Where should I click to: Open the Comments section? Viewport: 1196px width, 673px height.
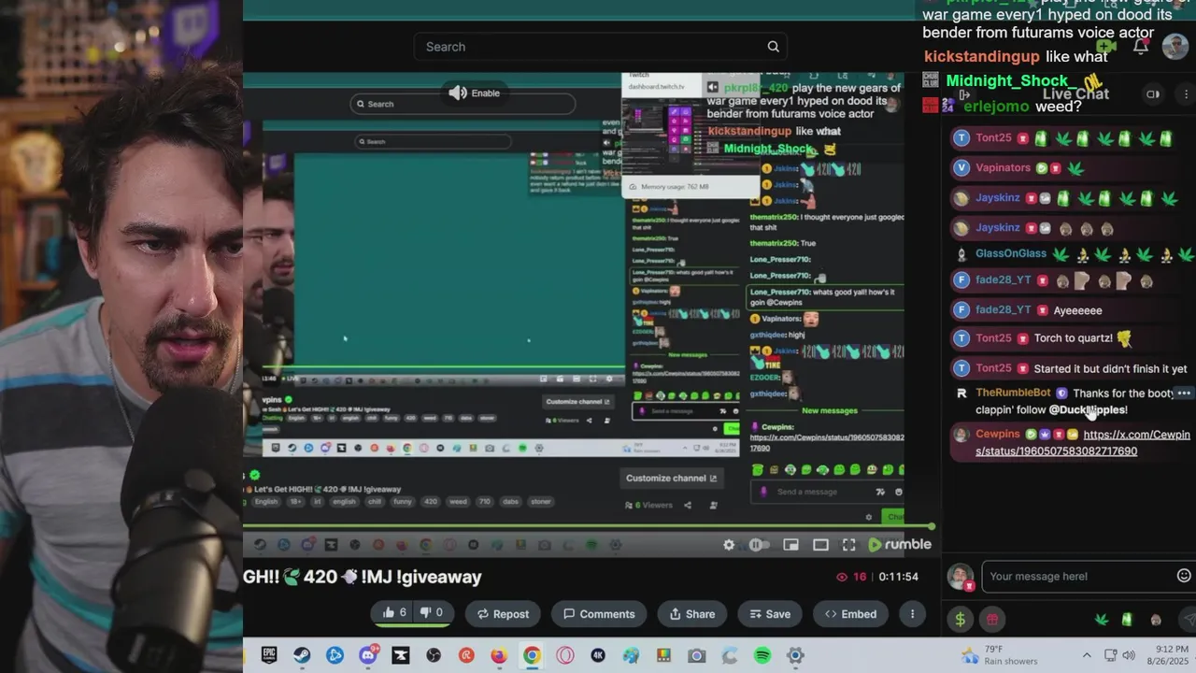(x=599, y=614)
